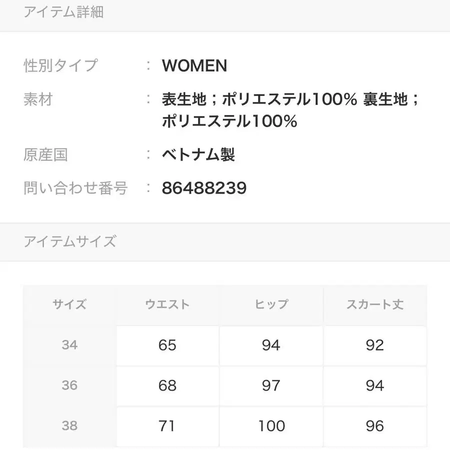The image size is (450, 450).
Task: Click the inquiry number 86488239
Action: click(204, 188)
